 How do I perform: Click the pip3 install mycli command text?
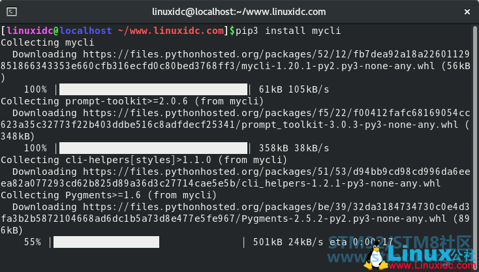click(x=288, y=31)
